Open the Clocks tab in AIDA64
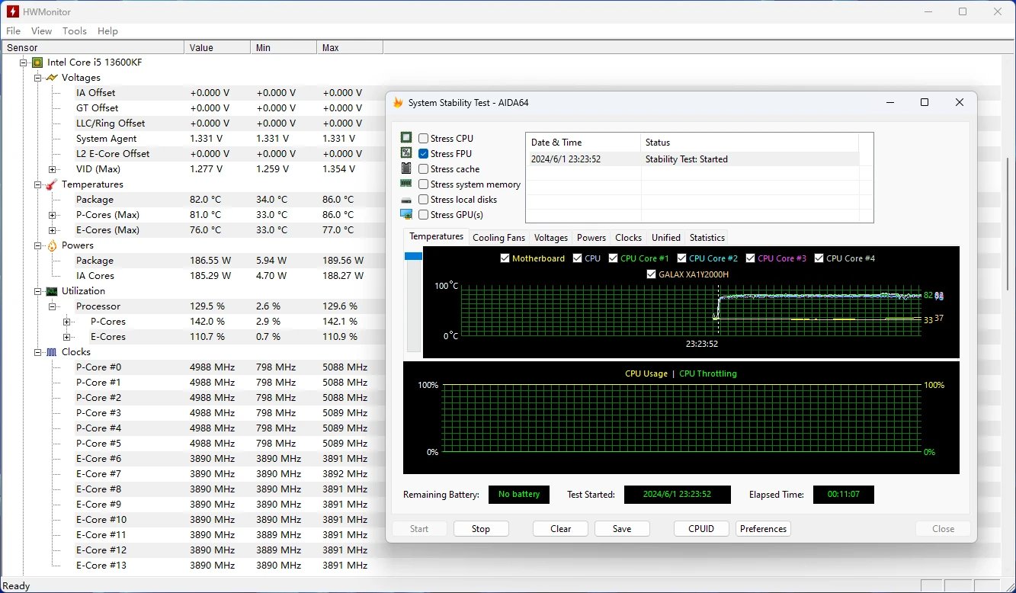 tap(629, 238)
